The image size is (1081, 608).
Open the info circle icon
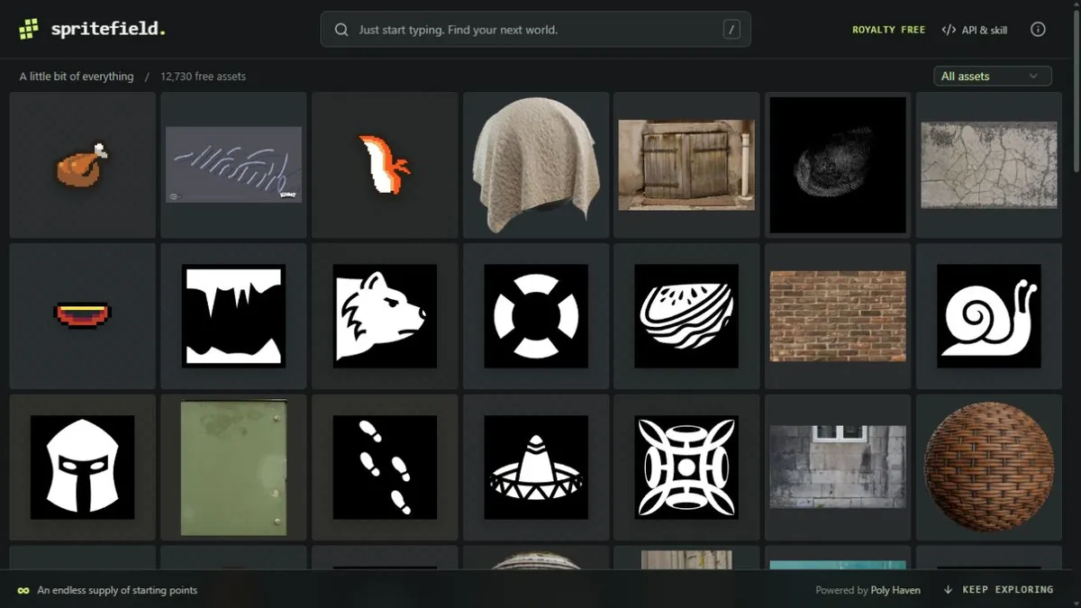coord(1038,30)
